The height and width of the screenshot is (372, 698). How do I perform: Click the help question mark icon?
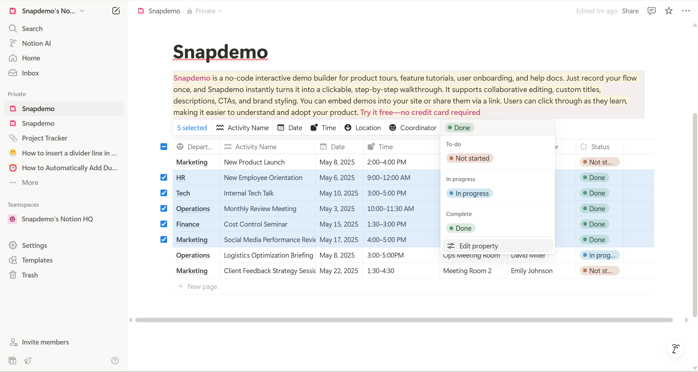click(x=115, y=361)
